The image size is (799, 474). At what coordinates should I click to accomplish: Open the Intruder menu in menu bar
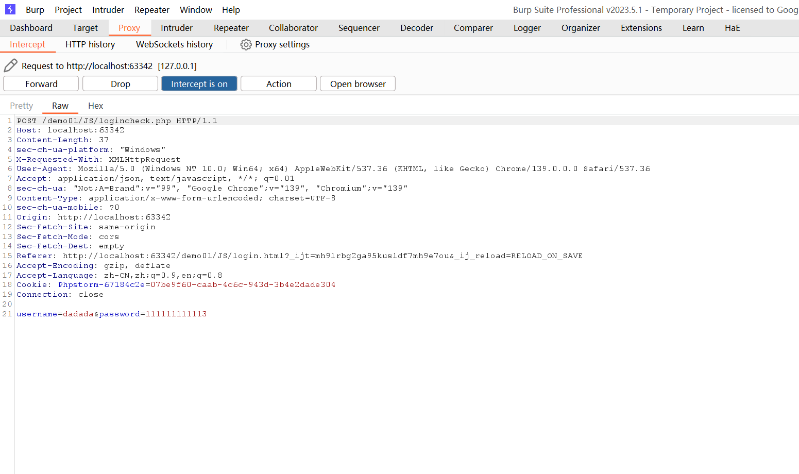pos(108,10)
